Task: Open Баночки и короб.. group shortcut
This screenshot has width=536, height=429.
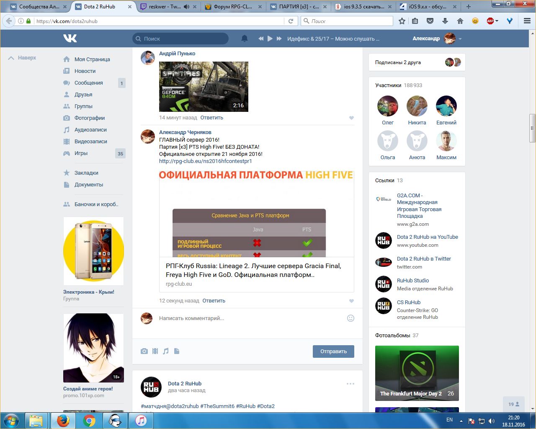Action: 96,204
